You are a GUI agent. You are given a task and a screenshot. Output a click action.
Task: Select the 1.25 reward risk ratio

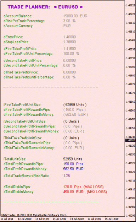(67, 176)
